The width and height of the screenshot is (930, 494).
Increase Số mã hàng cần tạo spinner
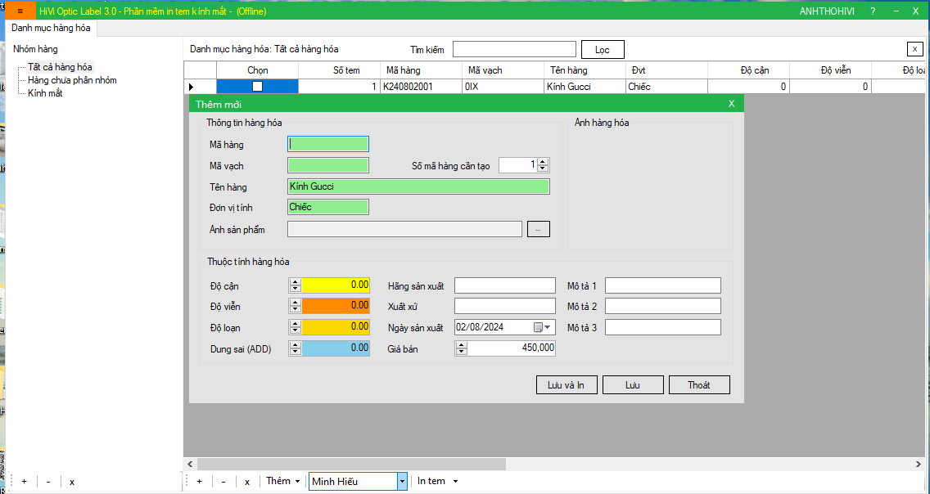tap(543, 162)
